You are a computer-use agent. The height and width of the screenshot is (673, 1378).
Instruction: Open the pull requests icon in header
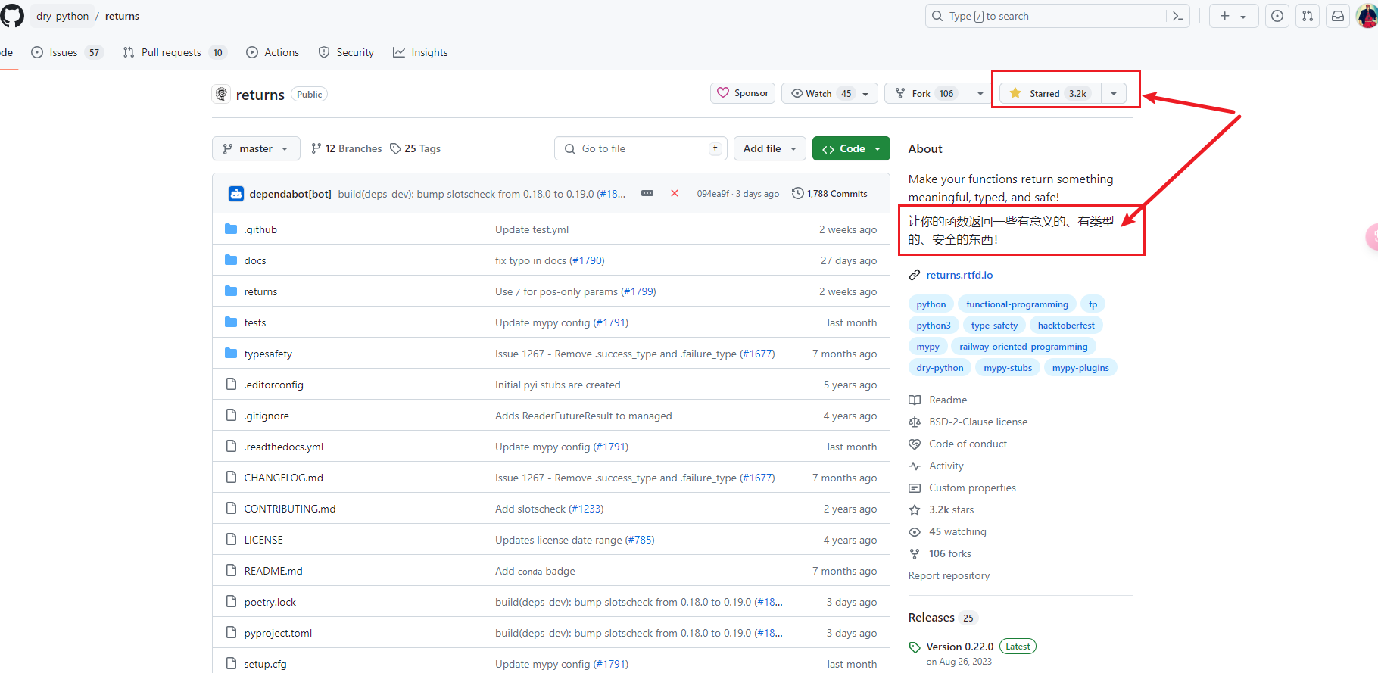1308,16
